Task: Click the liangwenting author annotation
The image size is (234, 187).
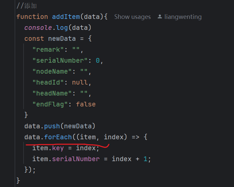Action: pyautogui.click(x=183, y=17)
